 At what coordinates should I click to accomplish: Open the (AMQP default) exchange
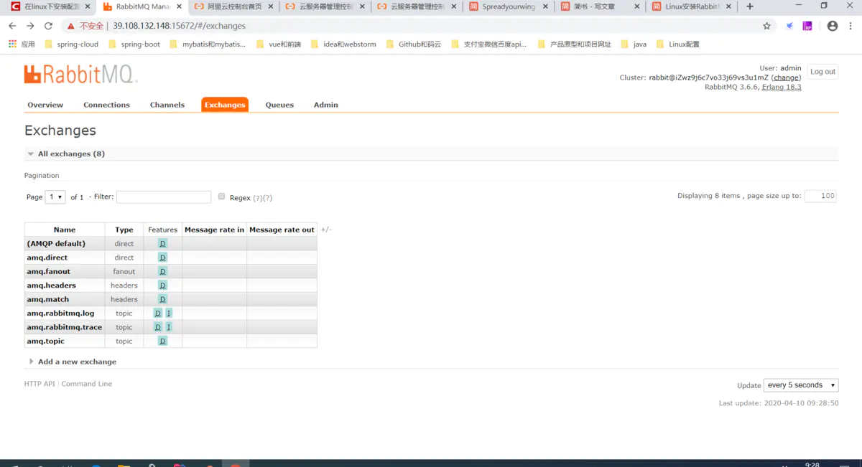tap(56, 244)
